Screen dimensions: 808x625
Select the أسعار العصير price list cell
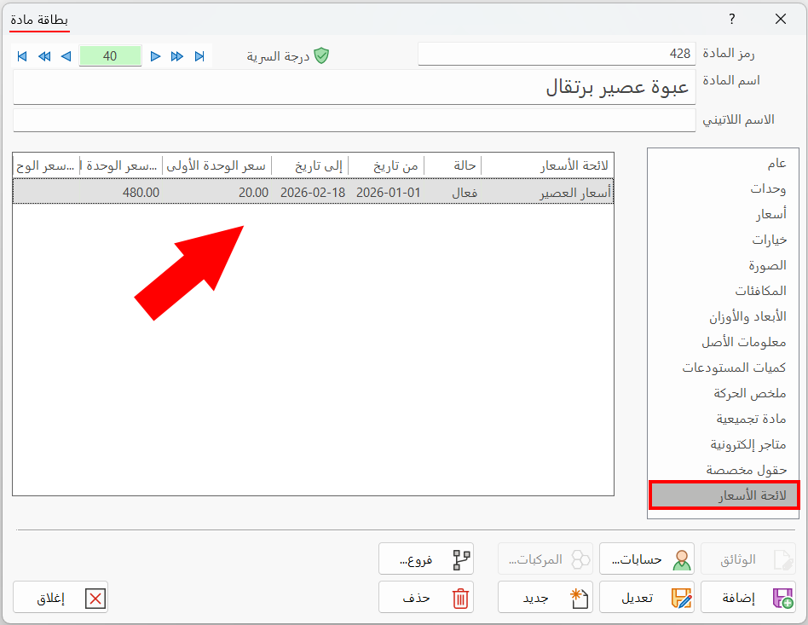pos(547,193)
